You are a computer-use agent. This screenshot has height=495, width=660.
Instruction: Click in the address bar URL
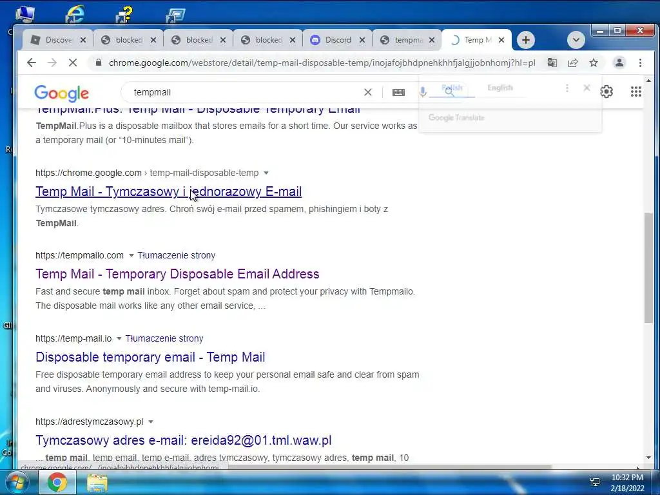[x=322, y=63]
